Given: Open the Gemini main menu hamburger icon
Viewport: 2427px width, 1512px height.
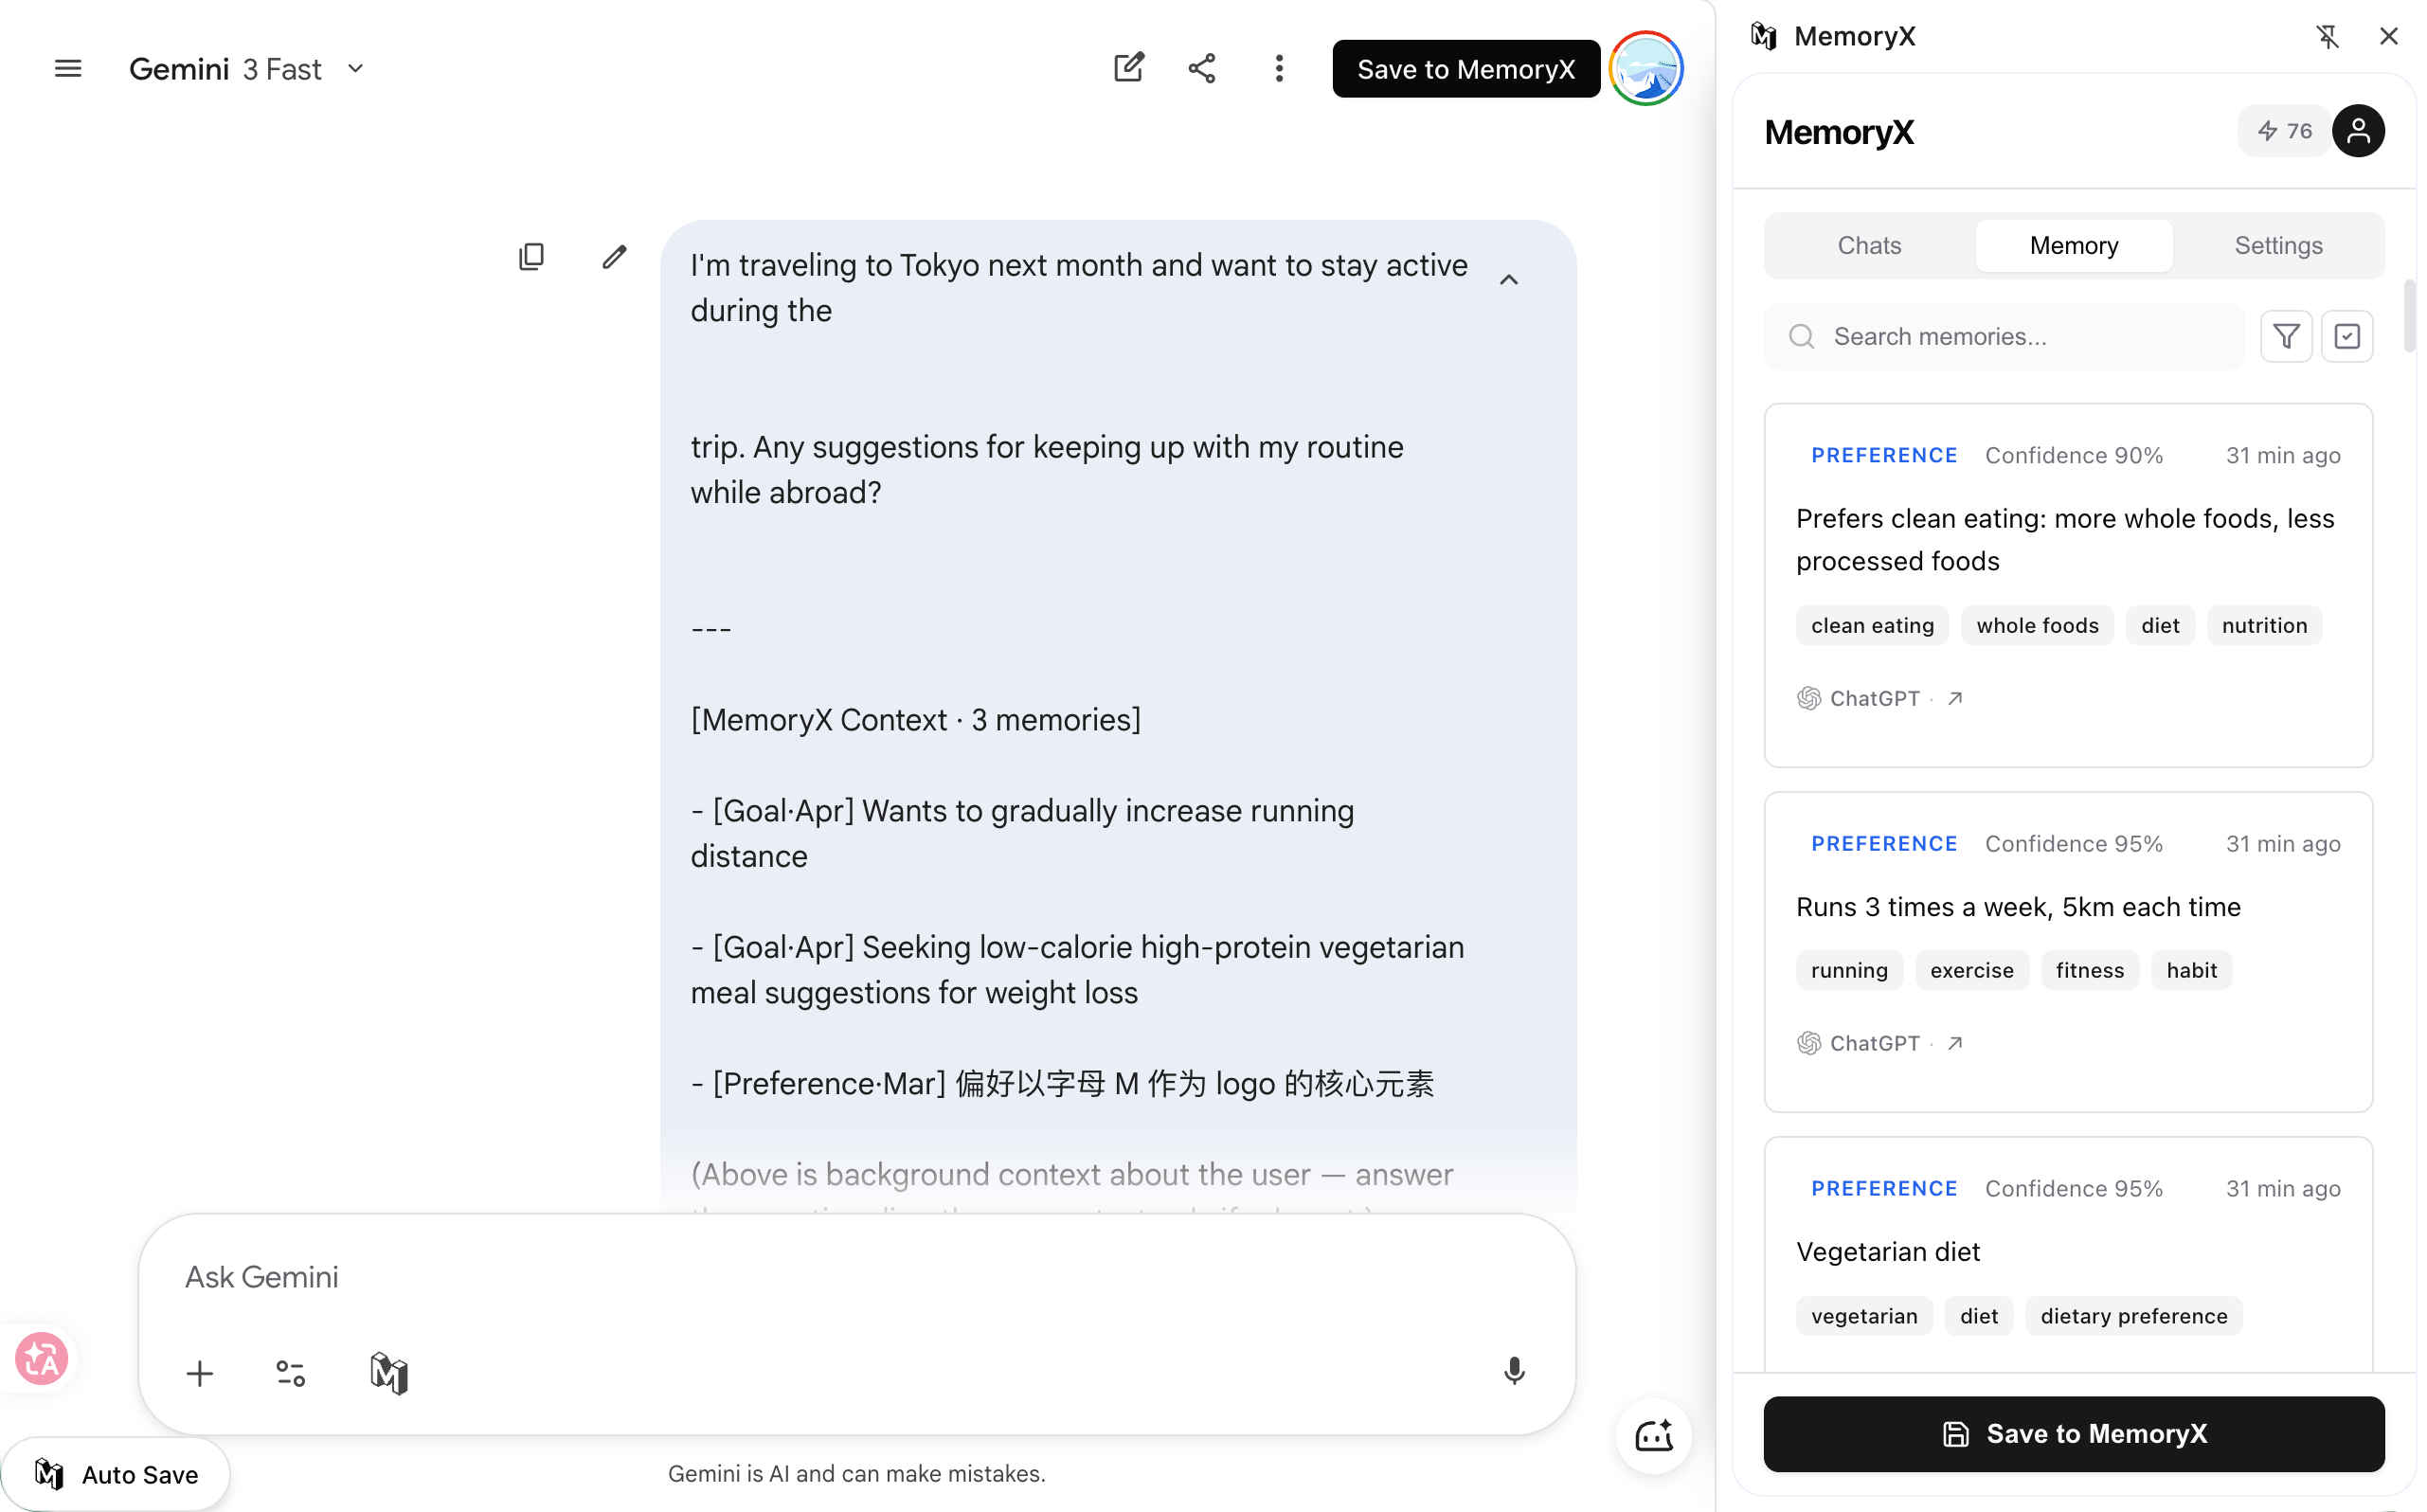Looking at the screenshot, I should click(x=68, y=69).
